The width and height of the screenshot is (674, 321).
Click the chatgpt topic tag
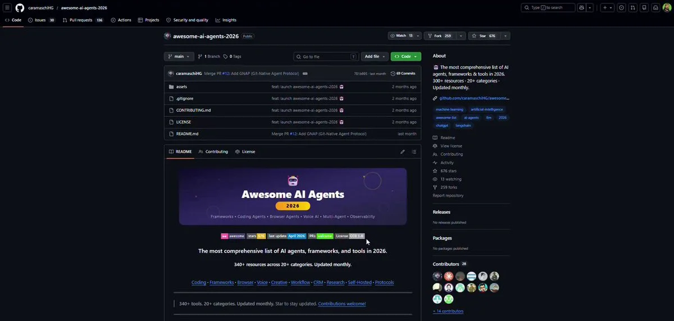pos(442,125)
